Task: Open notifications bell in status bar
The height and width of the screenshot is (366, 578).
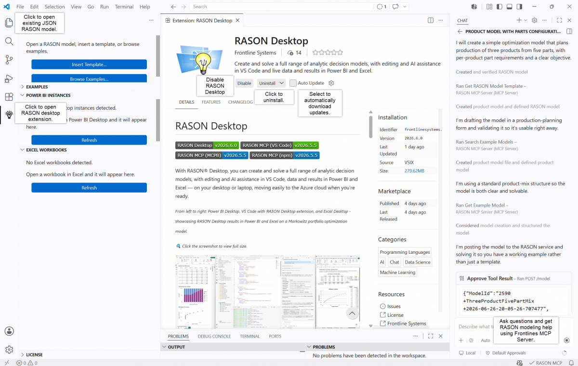Action: point(571,363)
